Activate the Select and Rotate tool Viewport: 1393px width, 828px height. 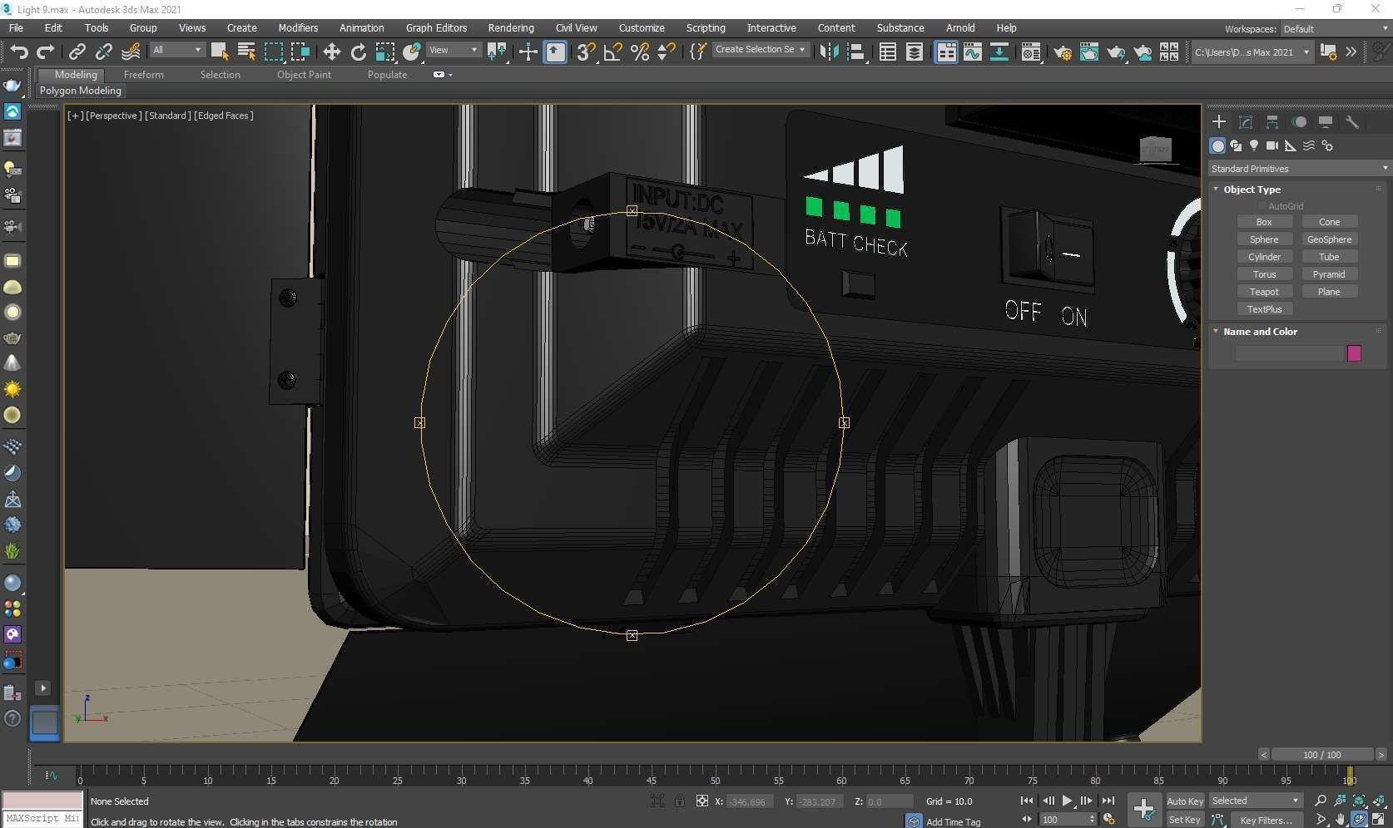point(358,52)
